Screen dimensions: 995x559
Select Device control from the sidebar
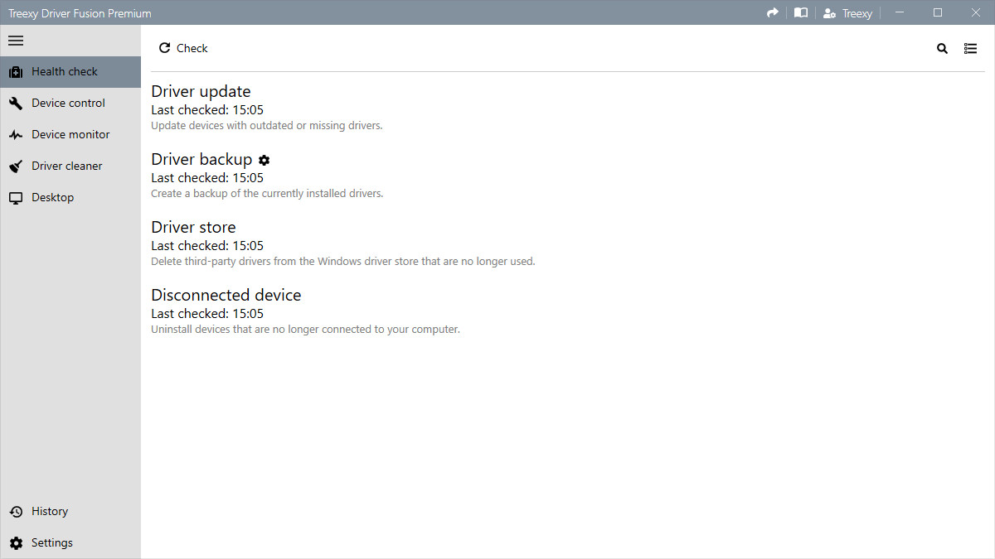[x=69, y=103]
